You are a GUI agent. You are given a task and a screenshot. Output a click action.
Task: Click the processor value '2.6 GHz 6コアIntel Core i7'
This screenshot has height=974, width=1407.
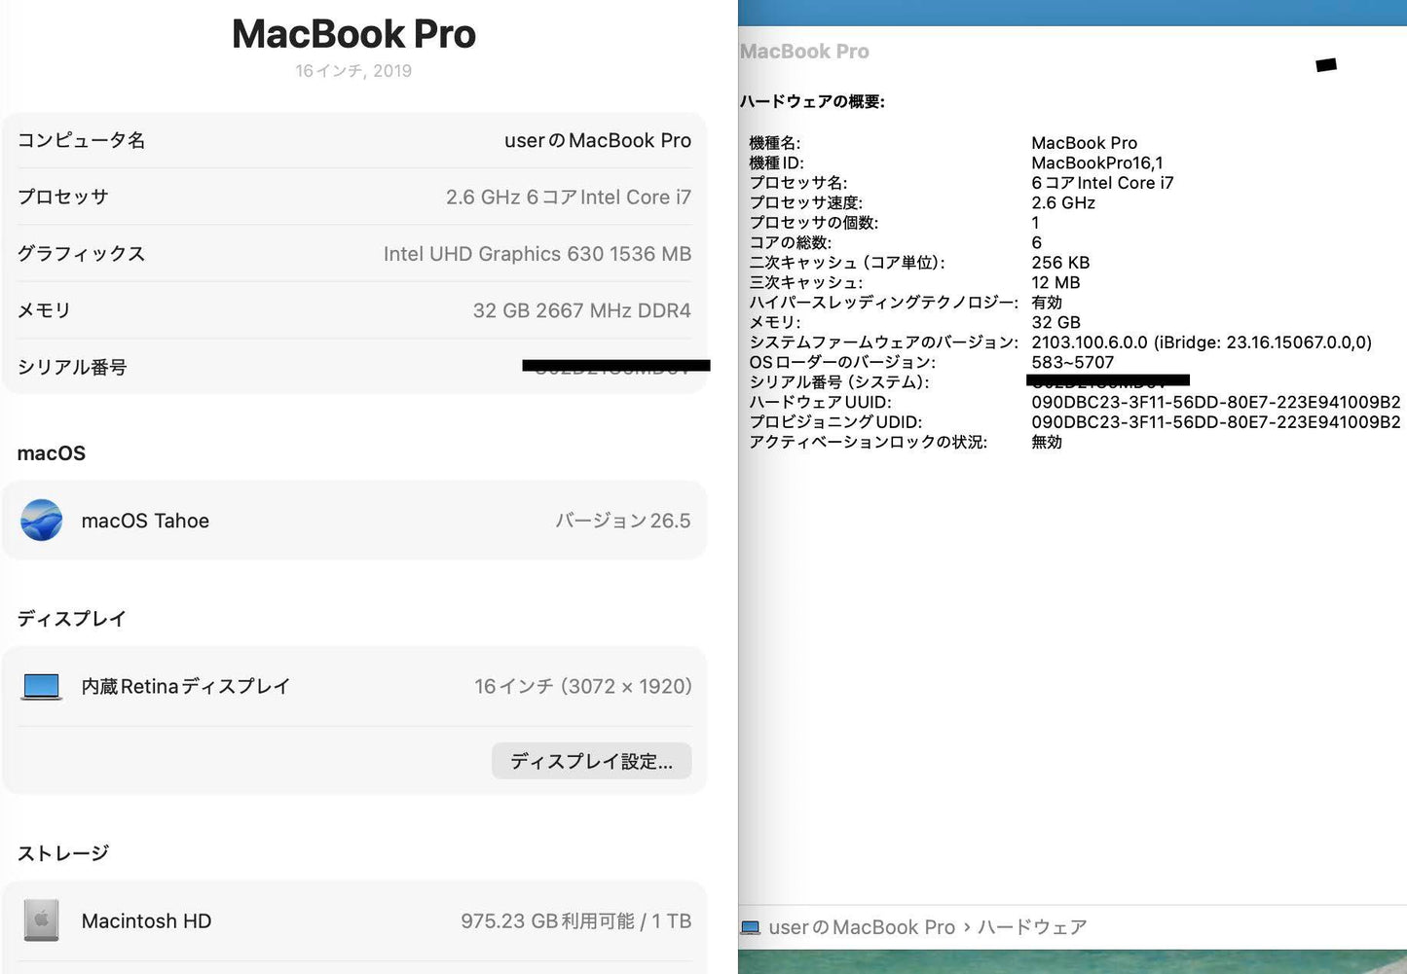569,197
